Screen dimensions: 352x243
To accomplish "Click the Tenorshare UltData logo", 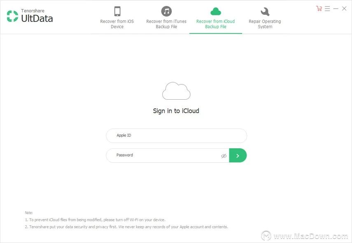I will (30, 16).
